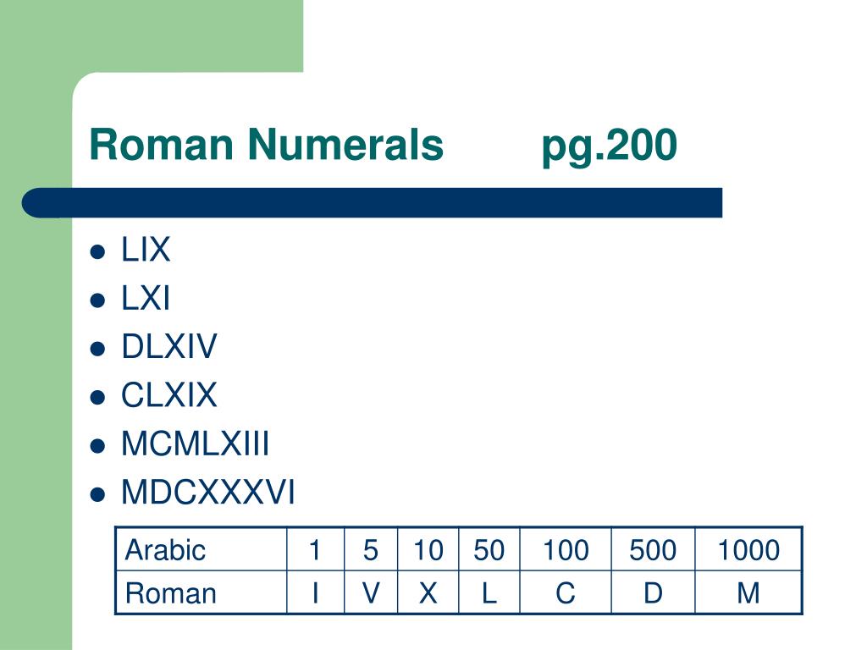The image size is (867, 650).
Task: Click the table cell containing 50
Action: 489,549
